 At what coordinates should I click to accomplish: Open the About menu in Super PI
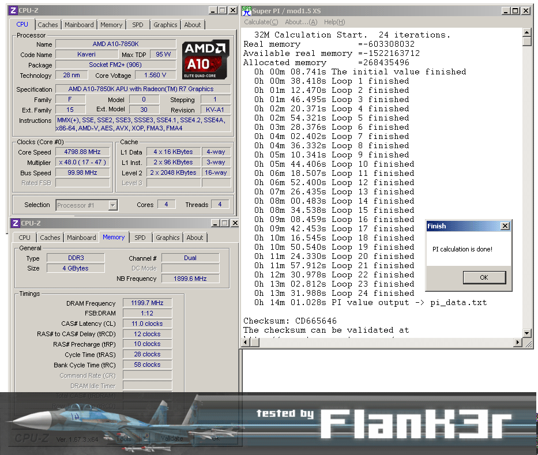[301, 22]
